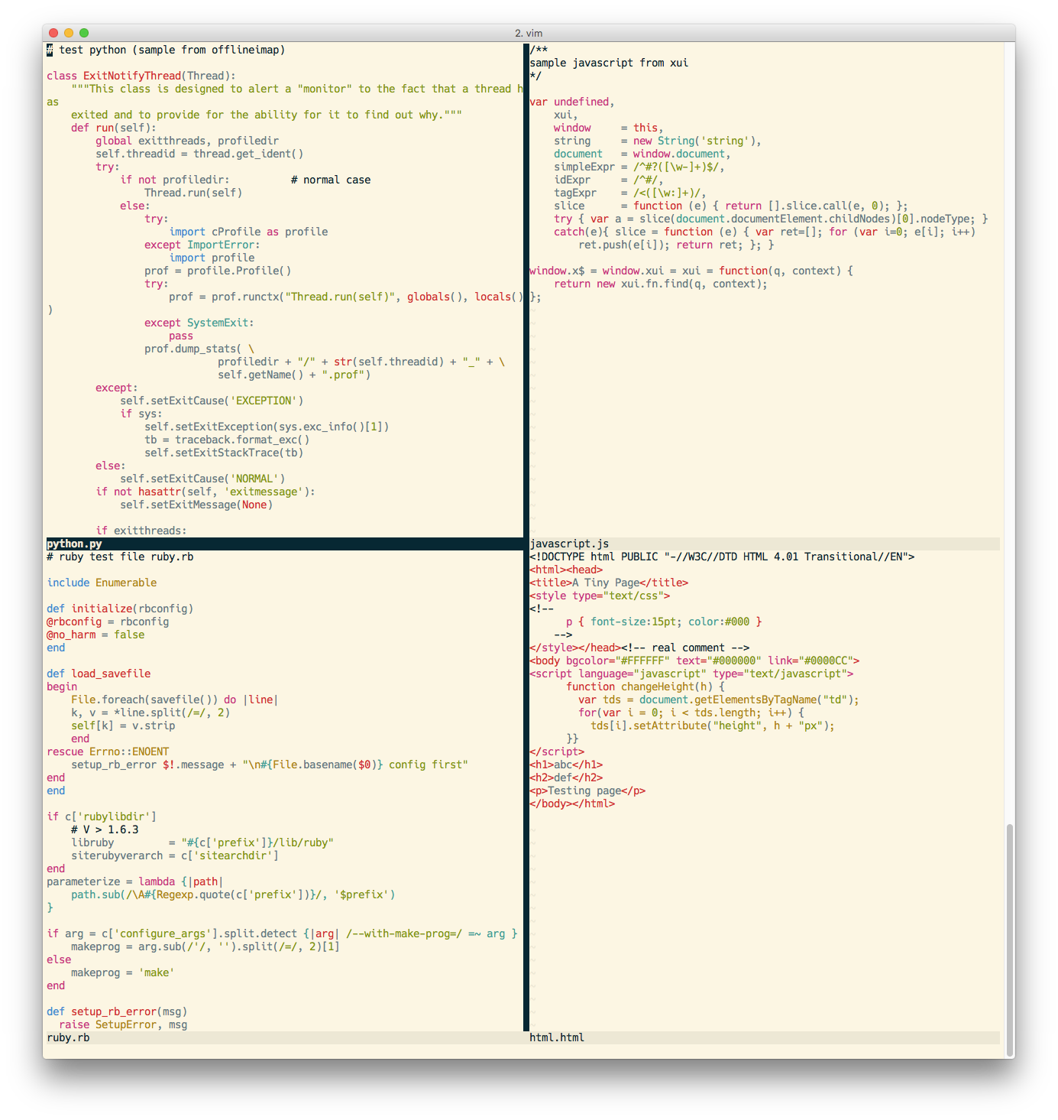The image size is (1058, 1120).
Task: Click 'var undefined,' line
Action: pos(572,102)
